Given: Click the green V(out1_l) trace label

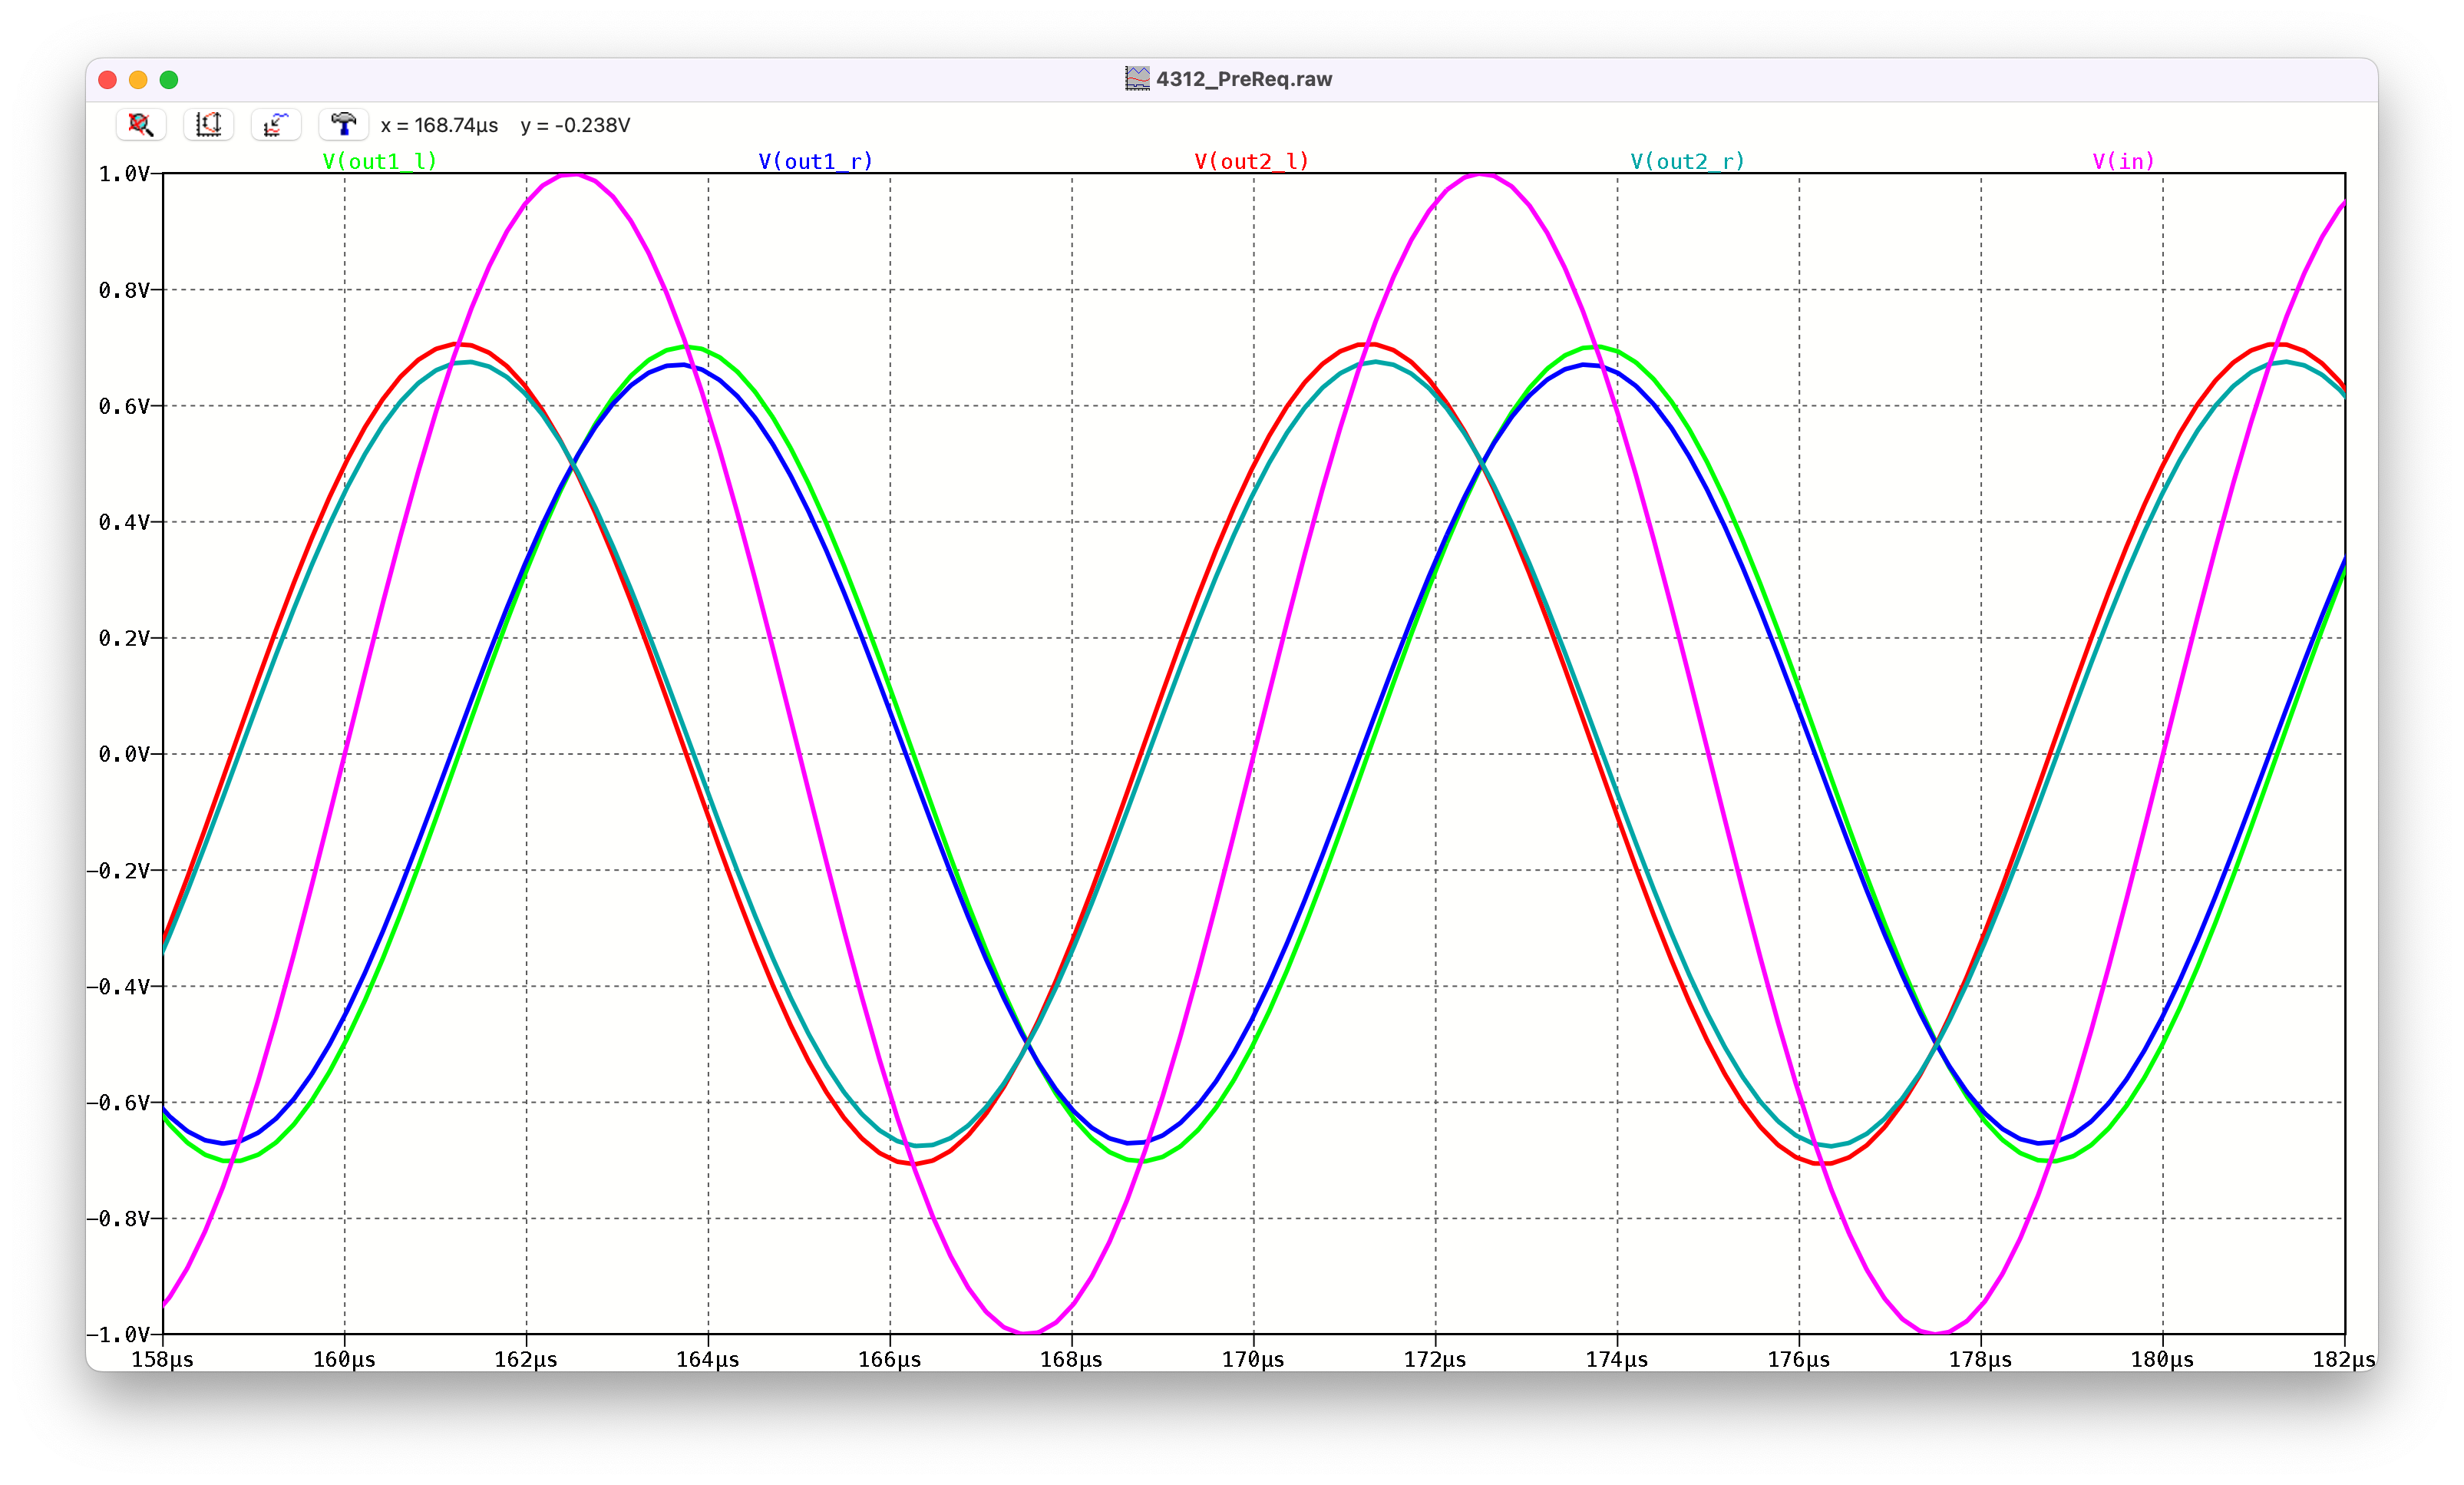Looking at the screenshot, I should coord(380,161).
